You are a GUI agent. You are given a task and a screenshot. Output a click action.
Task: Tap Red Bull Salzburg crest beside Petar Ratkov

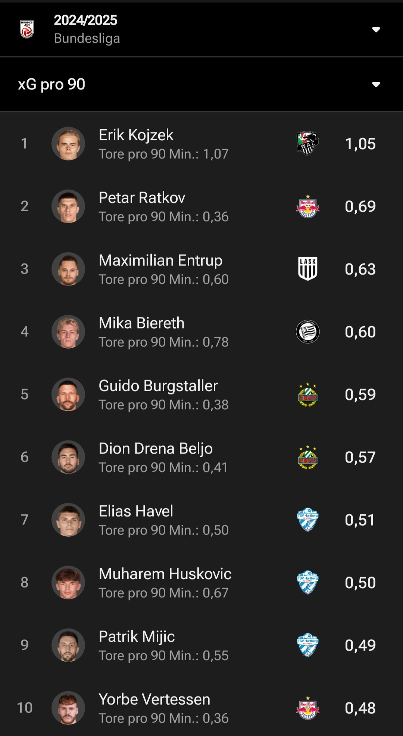tap(307, 206)
